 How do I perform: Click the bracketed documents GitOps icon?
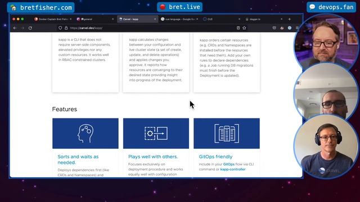[227, 134]
